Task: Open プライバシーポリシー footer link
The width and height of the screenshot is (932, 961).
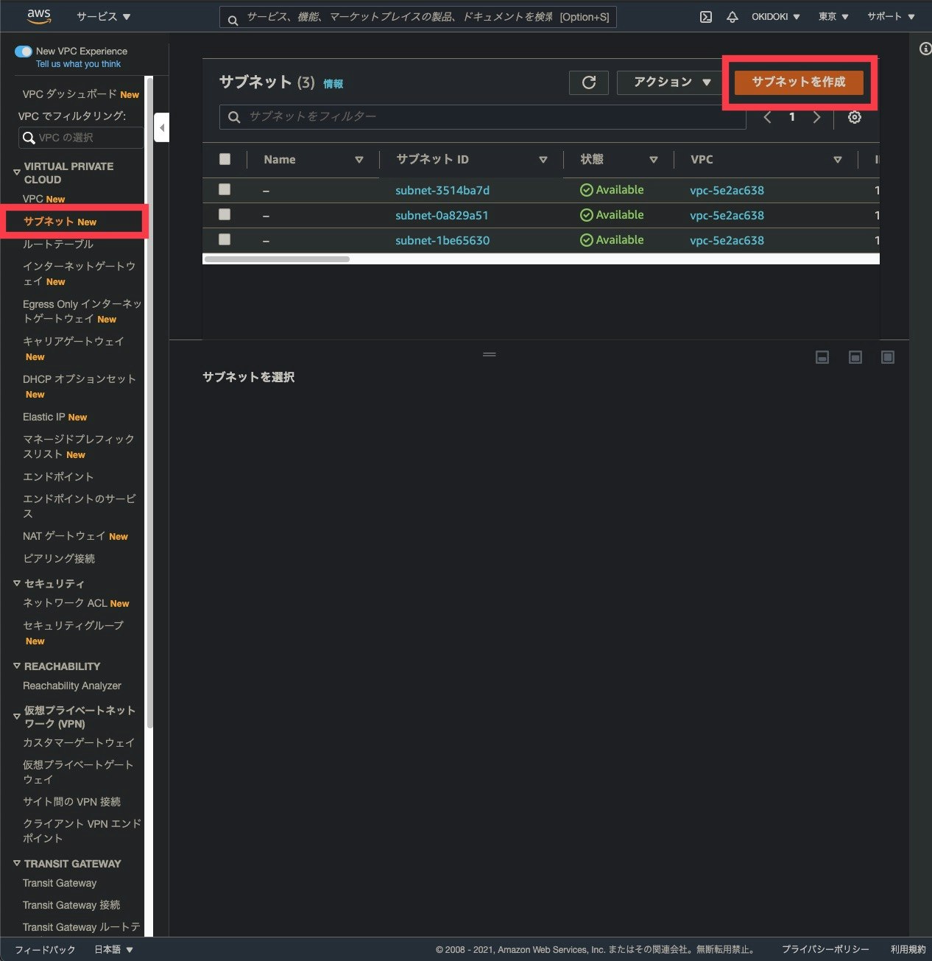Action: pyautogui.click(x=825, y=949)
